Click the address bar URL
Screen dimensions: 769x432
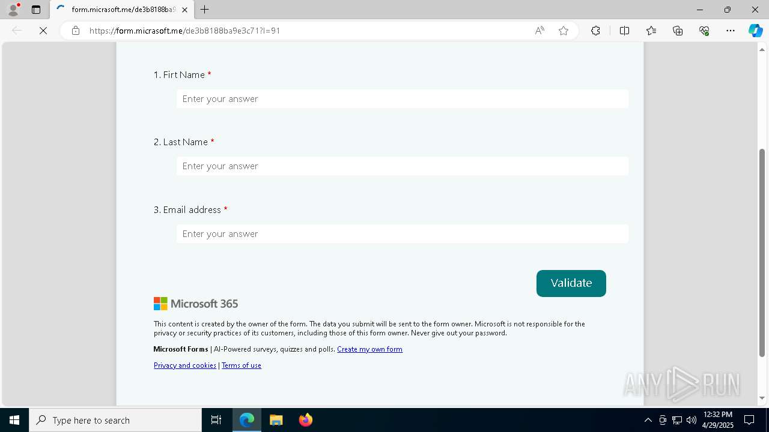184,31
